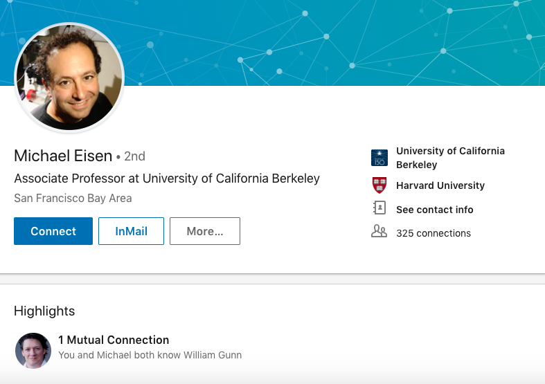Screen dimensions: 545x384
Task: Expand the More... options dropdown
Action: click(x=204, y=231)
